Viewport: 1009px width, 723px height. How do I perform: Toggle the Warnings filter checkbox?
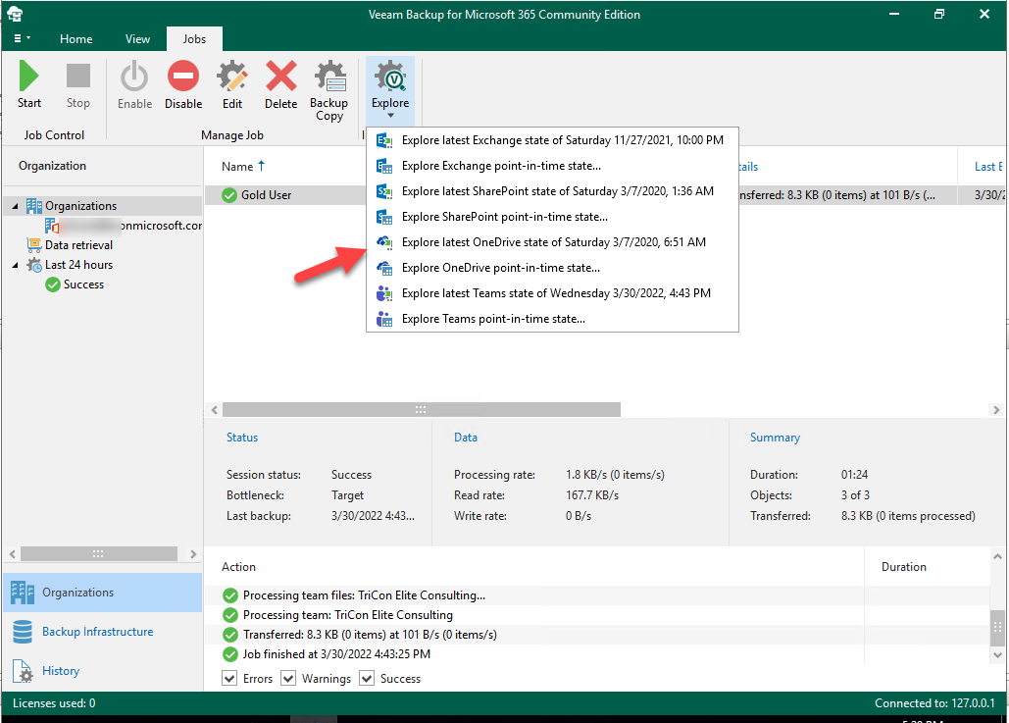point(288,679)
